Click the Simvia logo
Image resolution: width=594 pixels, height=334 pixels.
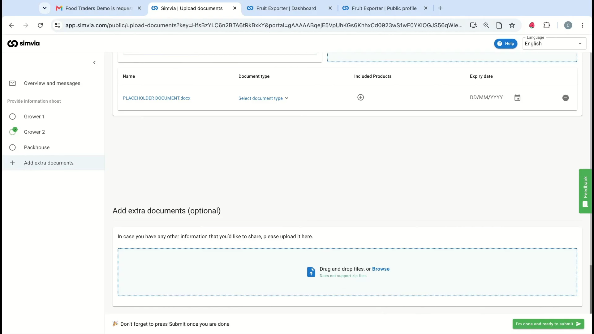[24, 43]
